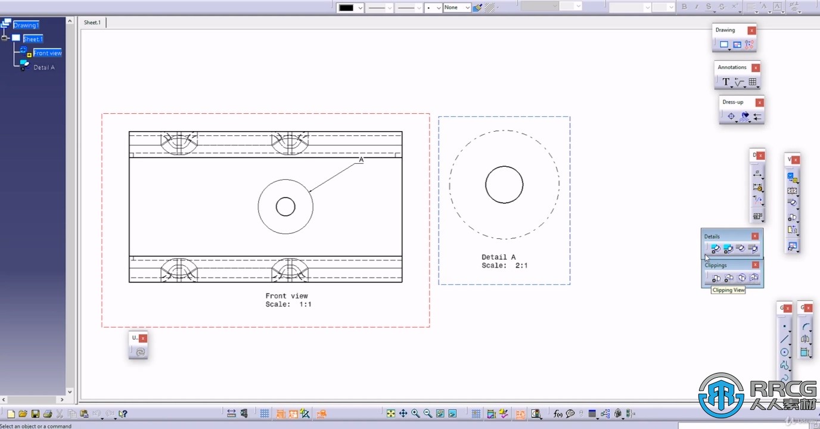Click the What's This help icon
The image size is (820, 429).
123,414
